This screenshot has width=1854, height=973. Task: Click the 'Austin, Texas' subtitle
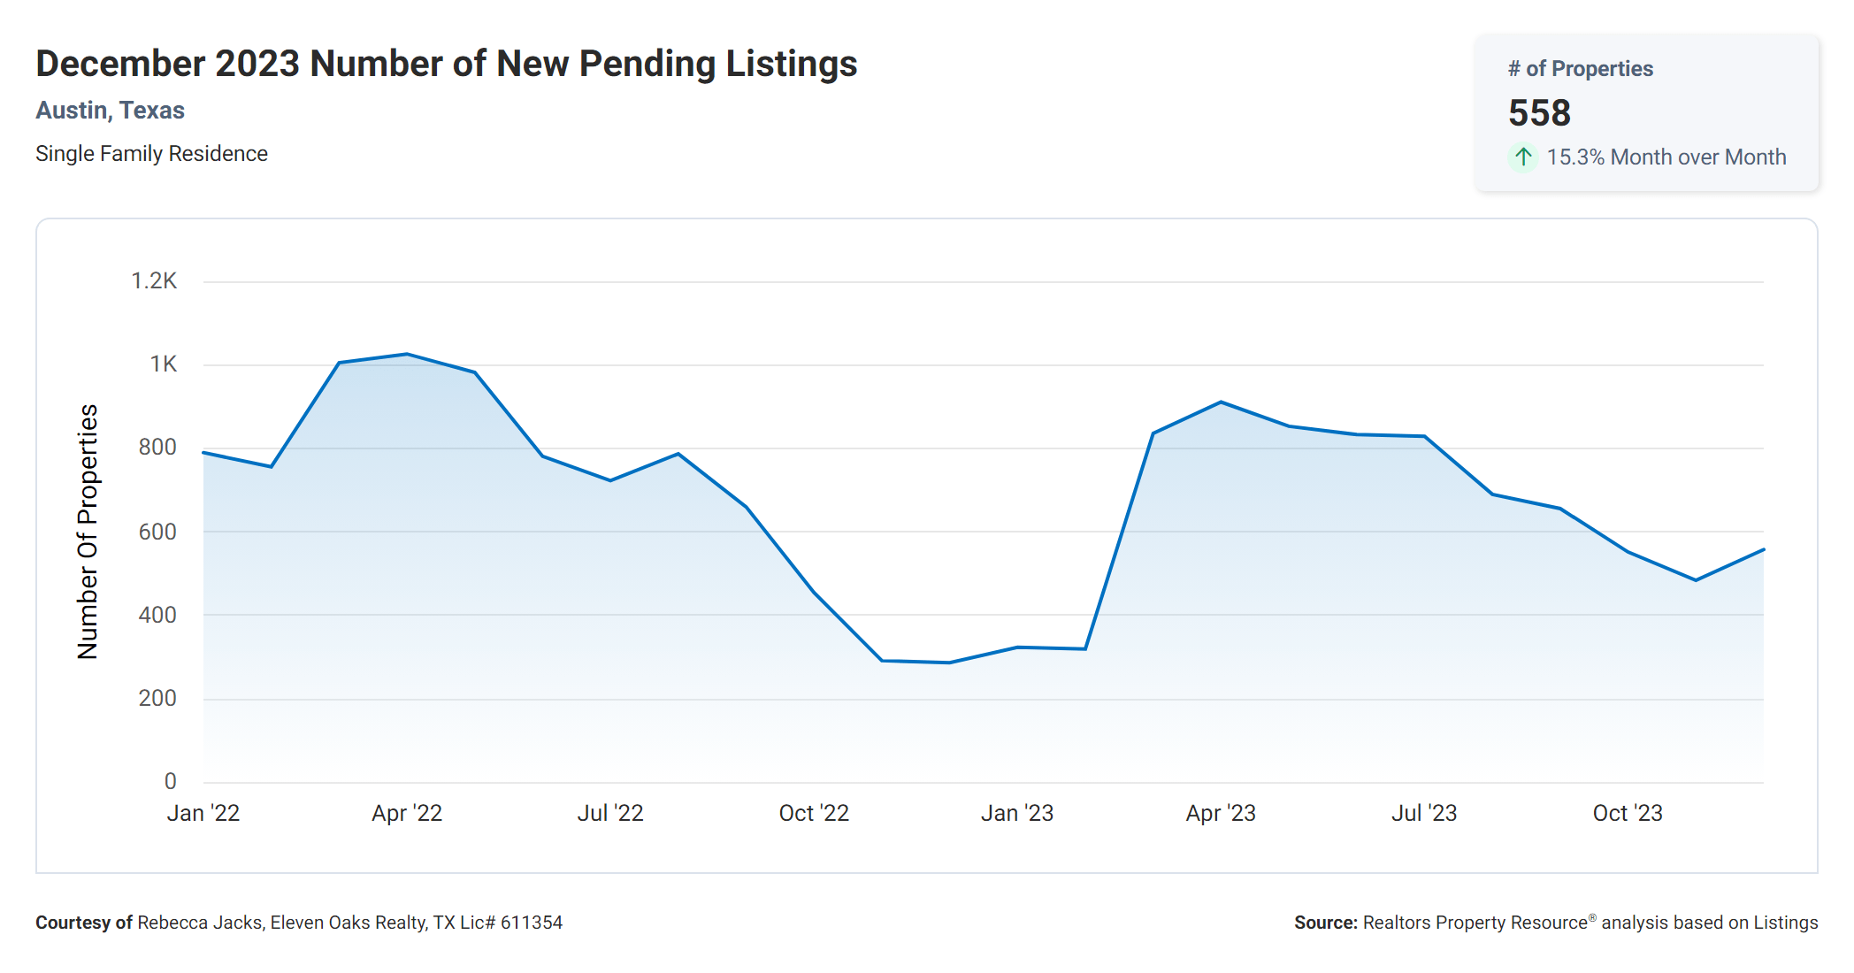(x=110, y=111)
